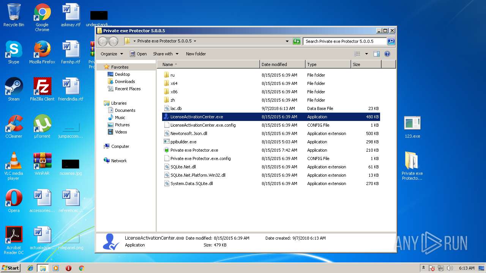Open Mozilla Firefox desktop shortcut

42,52
